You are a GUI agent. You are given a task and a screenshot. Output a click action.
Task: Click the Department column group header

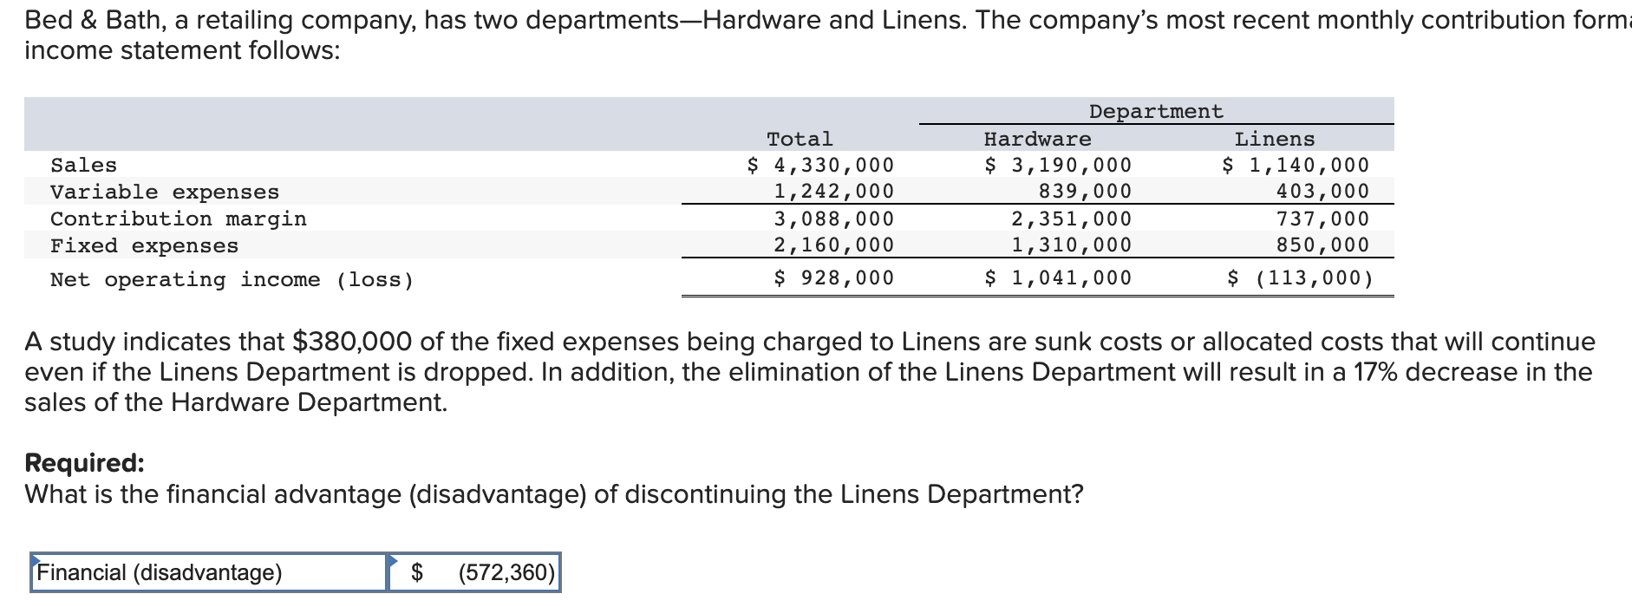click(1156, 111)
